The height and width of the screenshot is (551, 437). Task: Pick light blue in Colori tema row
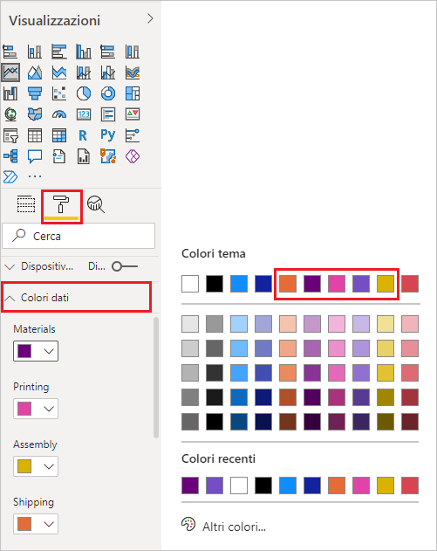coord(239,284)
